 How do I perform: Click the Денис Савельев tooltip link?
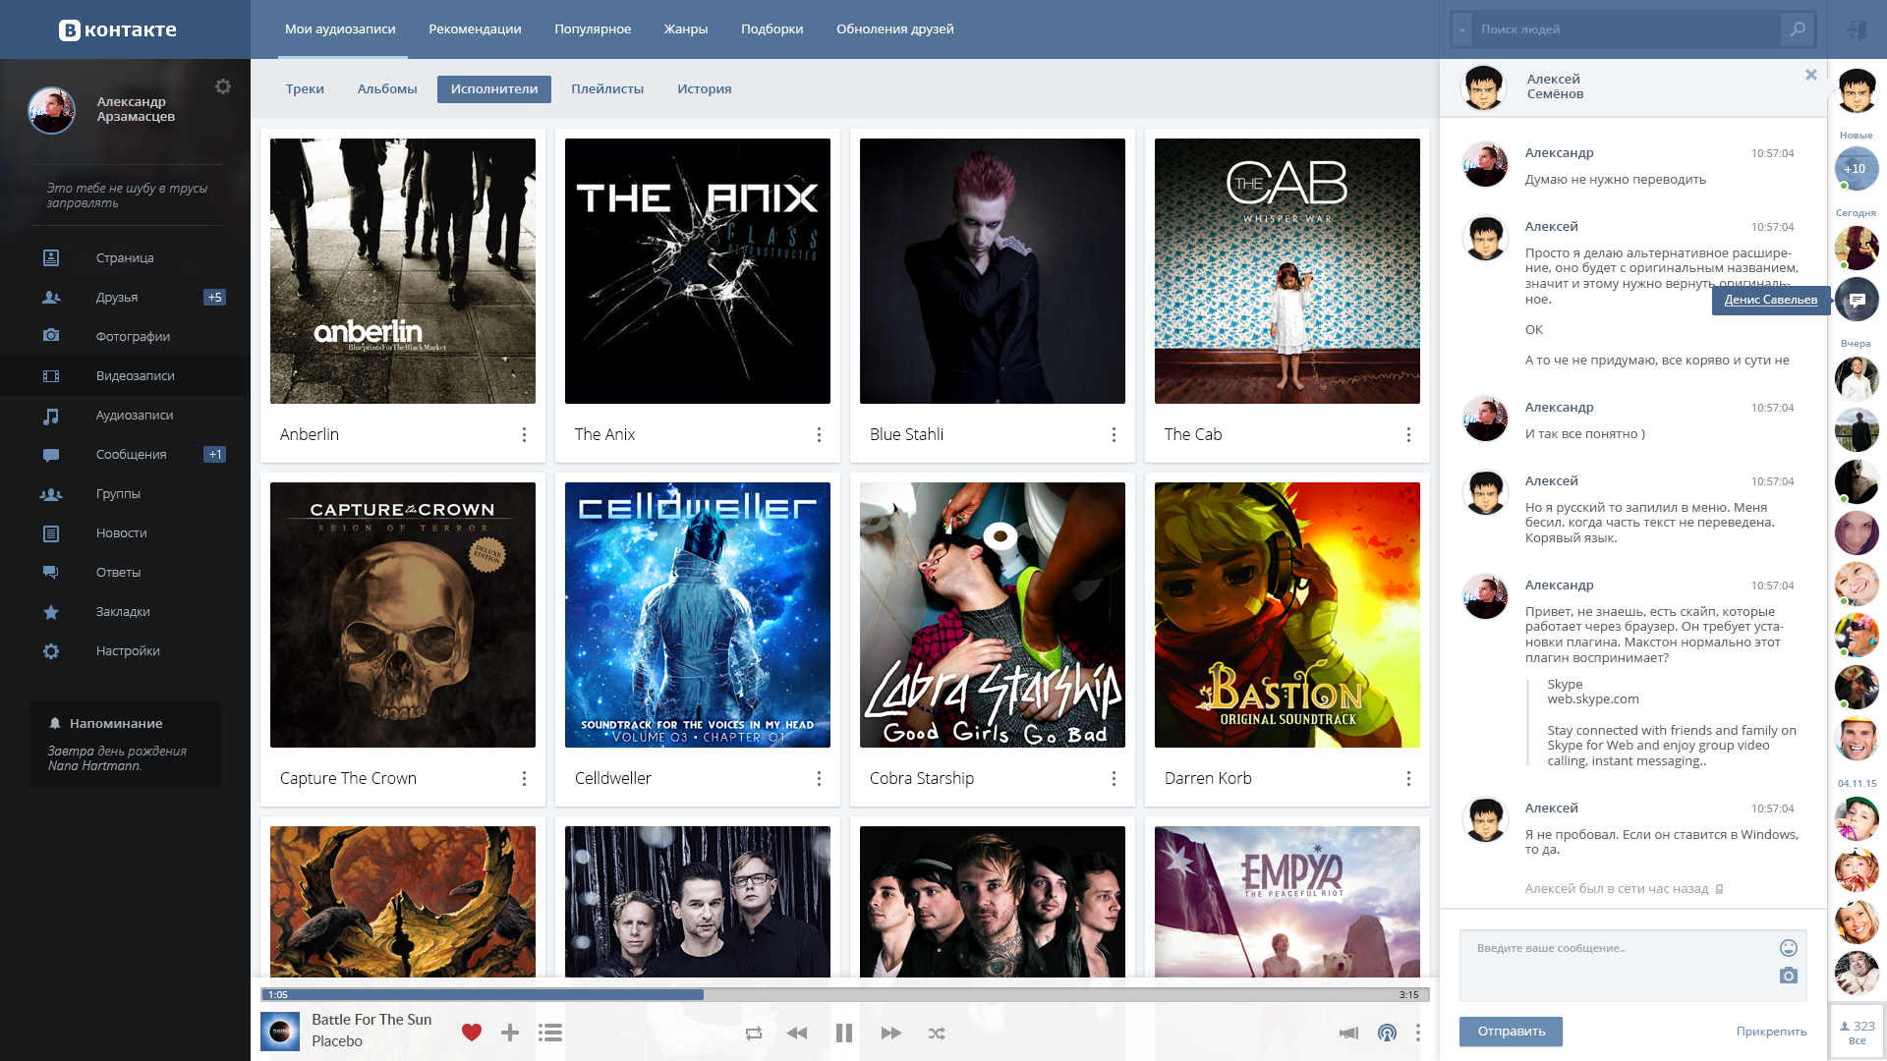(1771, 300)
